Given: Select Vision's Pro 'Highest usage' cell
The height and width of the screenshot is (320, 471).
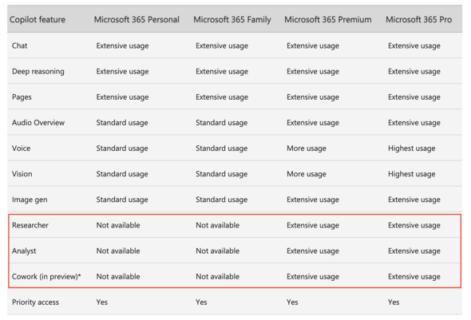Looking at the screenshot, I should tap(411, 174).
